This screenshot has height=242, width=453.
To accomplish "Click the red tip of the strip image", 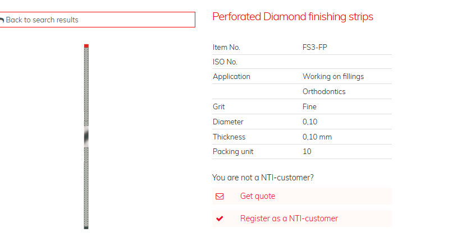I will [x=86, y=46].
